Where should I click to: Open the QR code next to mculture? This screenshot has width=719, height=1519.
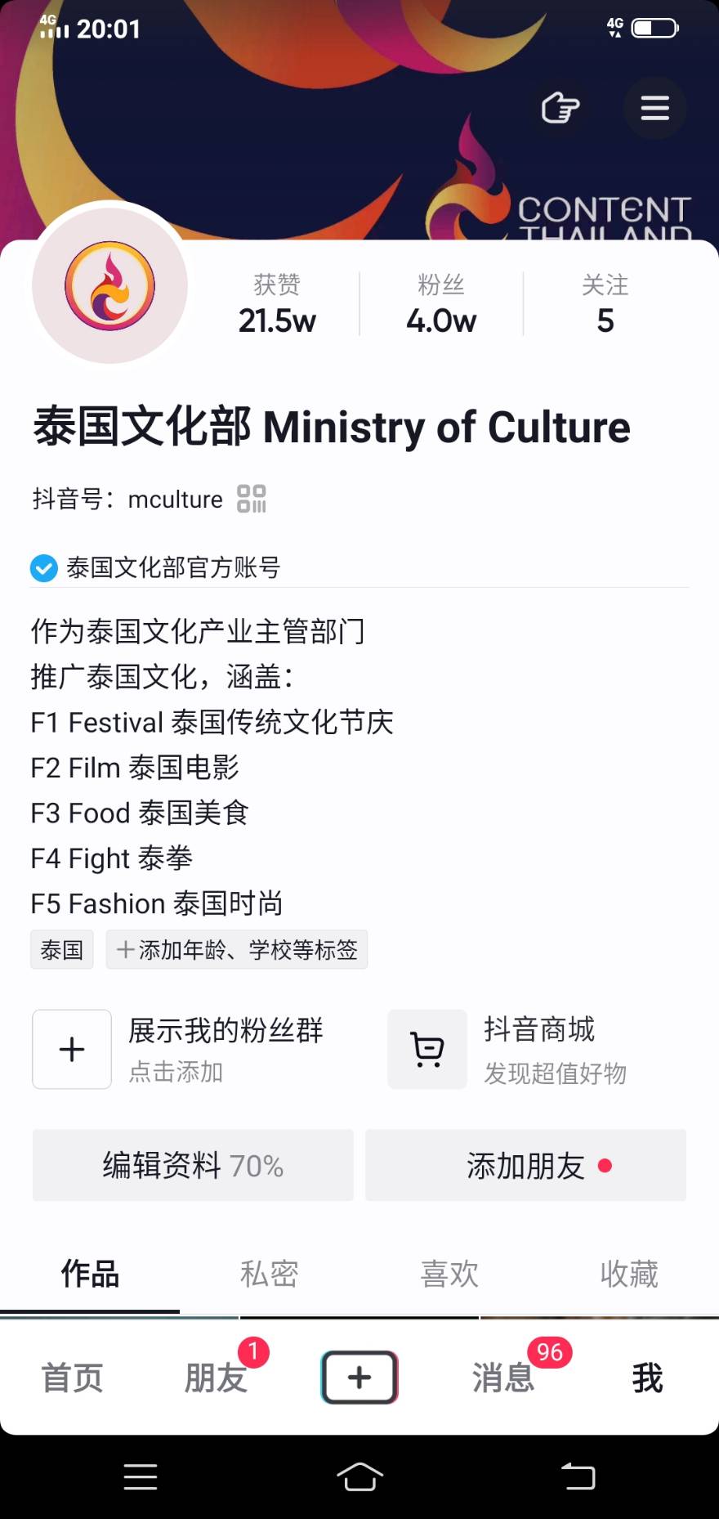tap(252, 498)
